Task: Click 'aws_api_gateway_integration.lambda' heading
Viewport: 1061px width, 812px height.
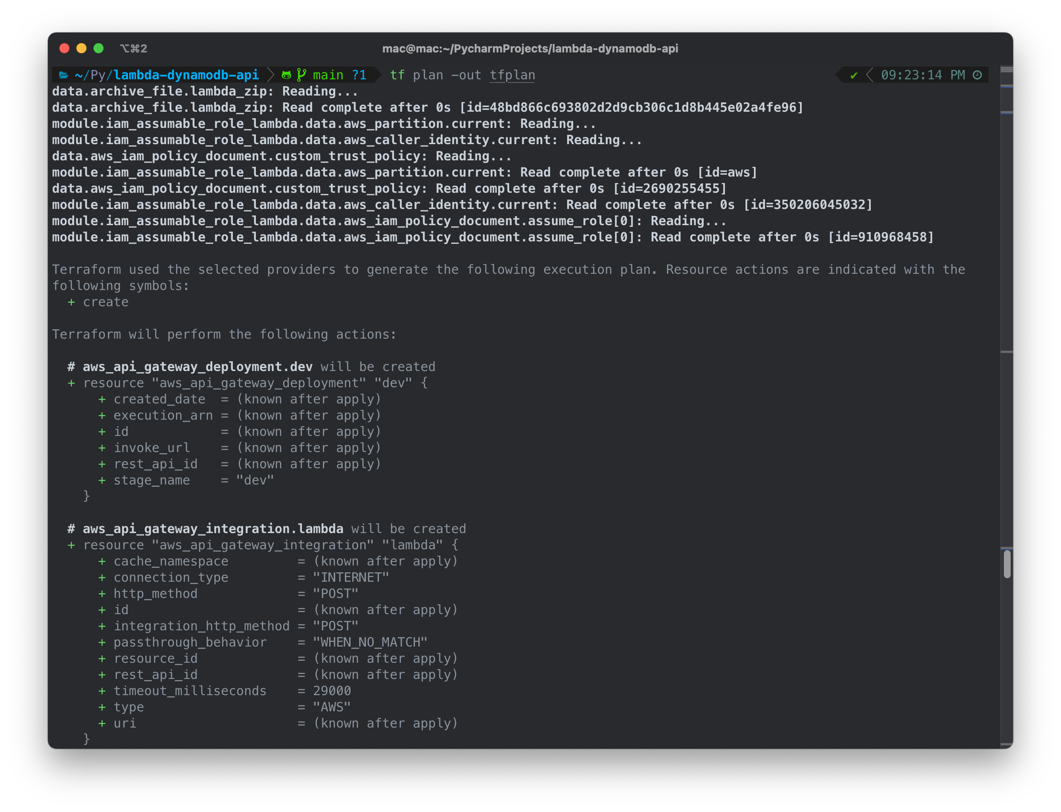Action: click(213, 528)
